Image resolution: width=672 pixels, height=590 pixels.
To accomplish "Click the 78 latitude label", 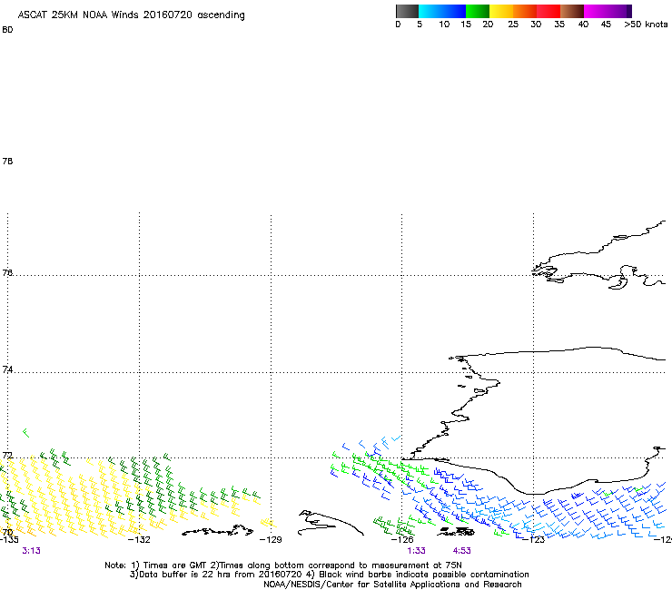I will tap(7, 161).
